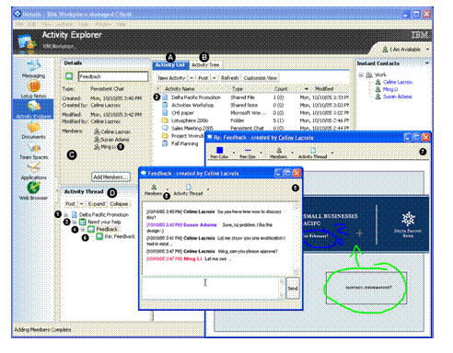The width and height of the screenshot is (453, 353).
Task: Click Pen Color tool in Re: Feedback window
Action: point(219,150)
